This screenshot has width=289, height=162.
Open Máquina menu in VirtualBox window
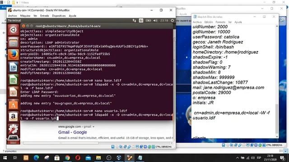[25, 16]
